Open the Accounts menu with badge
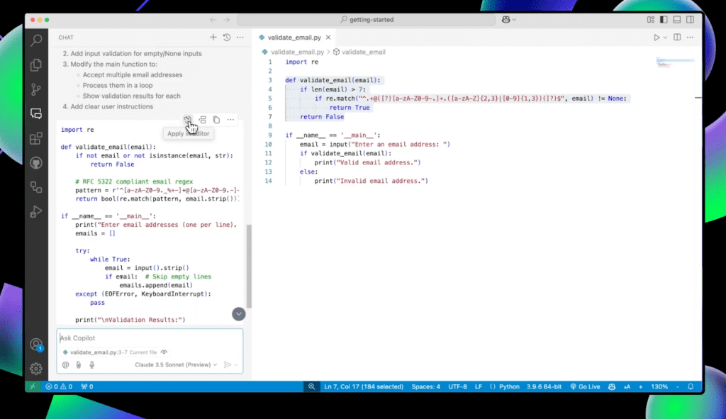Image resolution: width=726 pixels, height=419 pixels. (36, 345)
